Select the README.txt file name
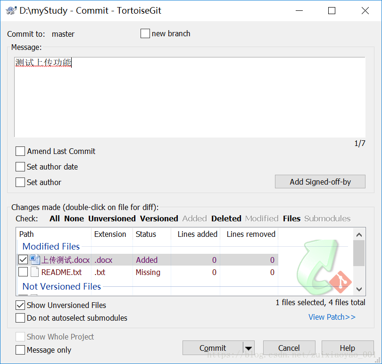 pos(61,272)
